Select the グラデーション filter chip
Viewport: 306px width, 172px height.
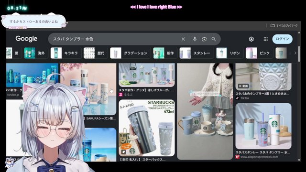tap(130, 53)
